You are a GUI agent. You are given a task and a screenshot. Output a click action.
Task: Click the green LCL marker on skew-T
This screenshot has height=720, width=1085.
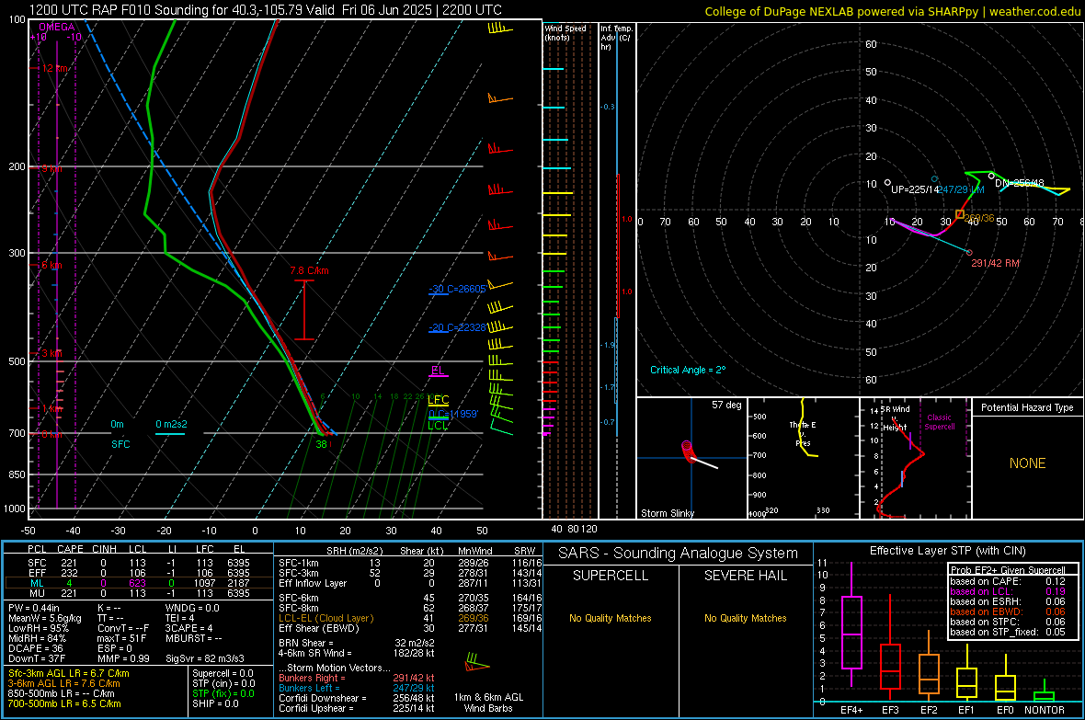(x=438, y=425)
